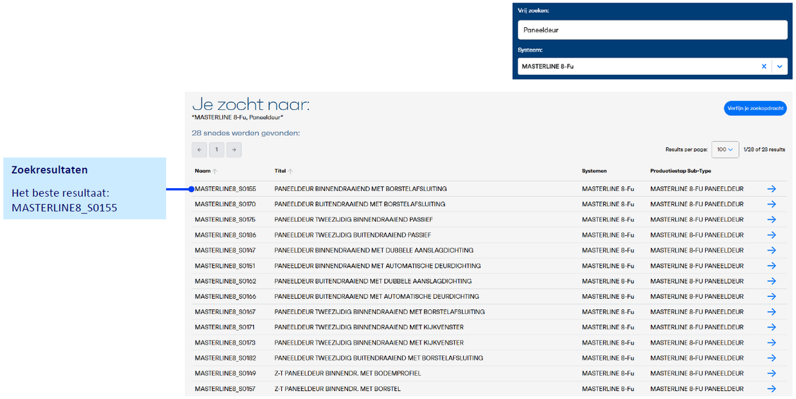Sort by Titel column arrow
This screenshot has width=796, height=399.
click(x=291, y=171)
